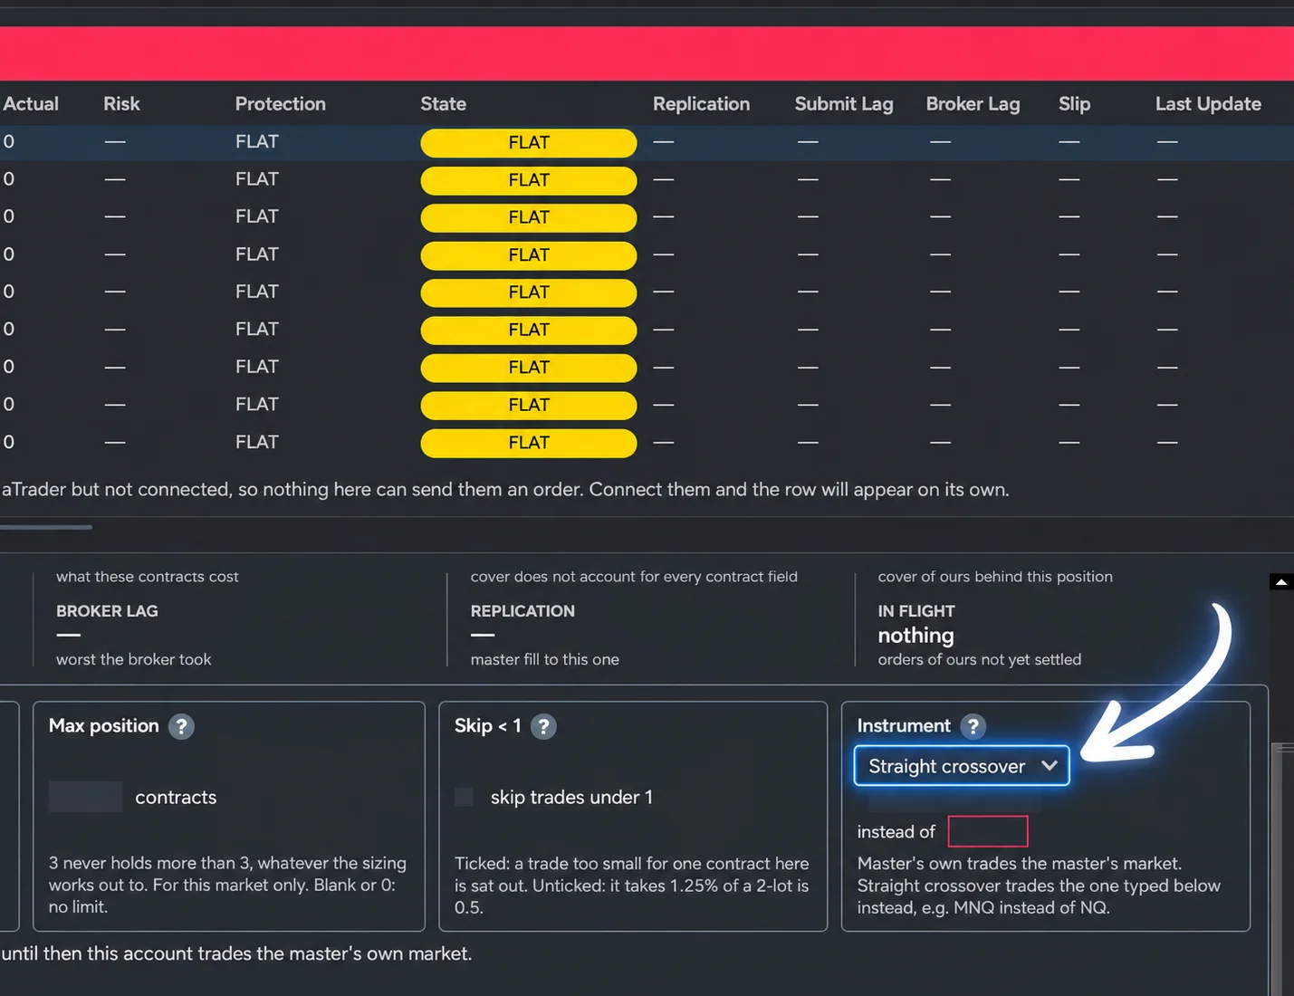Click the 'Max position' card title
Screen dimensions: 1294x996
click(104, 725)
